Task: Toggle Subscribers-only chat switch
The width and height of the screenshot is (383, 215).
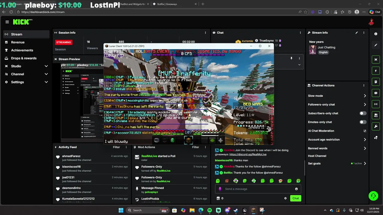Action: [x=363, y=113]
